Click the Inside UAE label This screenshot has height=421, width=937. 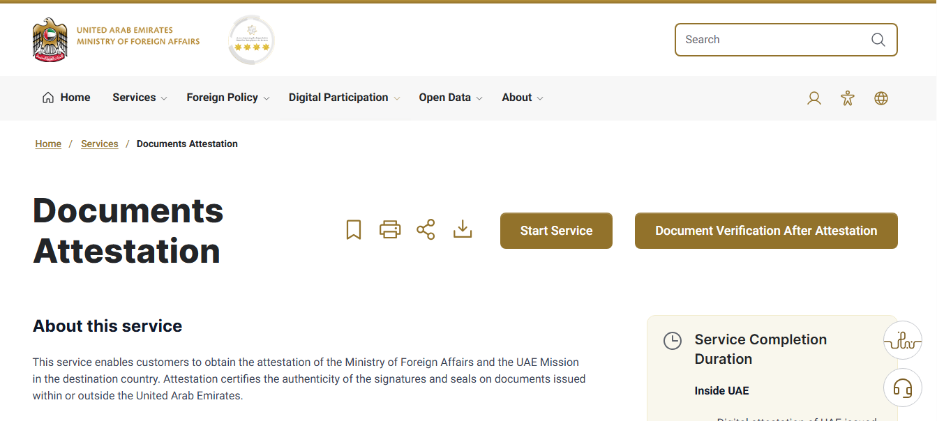721,390
